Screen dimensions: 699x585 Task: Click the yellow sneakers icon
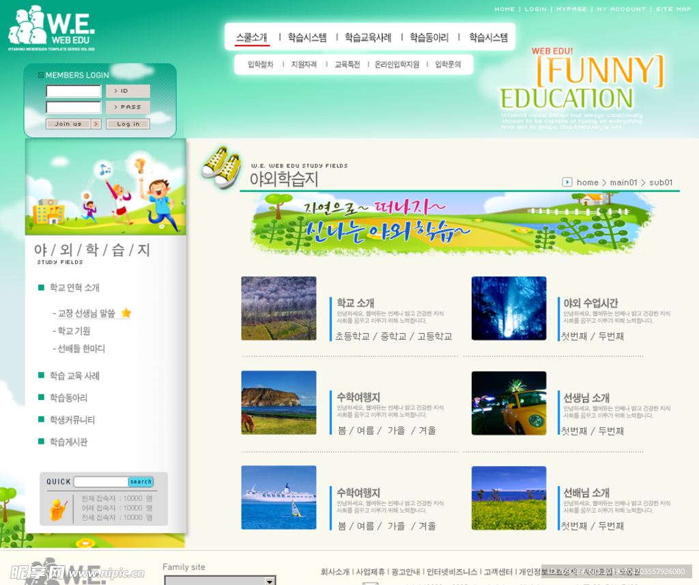click(221, 167)
